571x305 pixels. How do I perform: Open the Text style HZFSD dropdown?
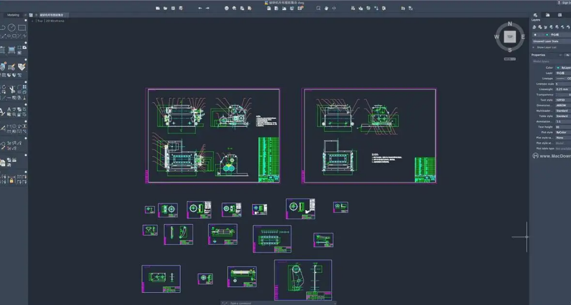pos(563,100)
